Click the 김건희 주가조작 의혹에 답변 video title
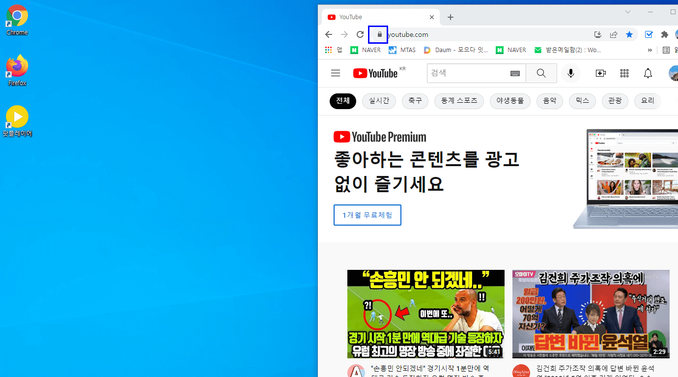 tap(595, 371)
